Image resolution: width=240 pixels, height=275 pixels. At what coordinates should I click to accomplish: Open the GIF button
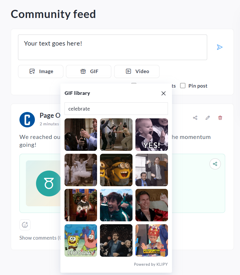click(x=89, y=71)
